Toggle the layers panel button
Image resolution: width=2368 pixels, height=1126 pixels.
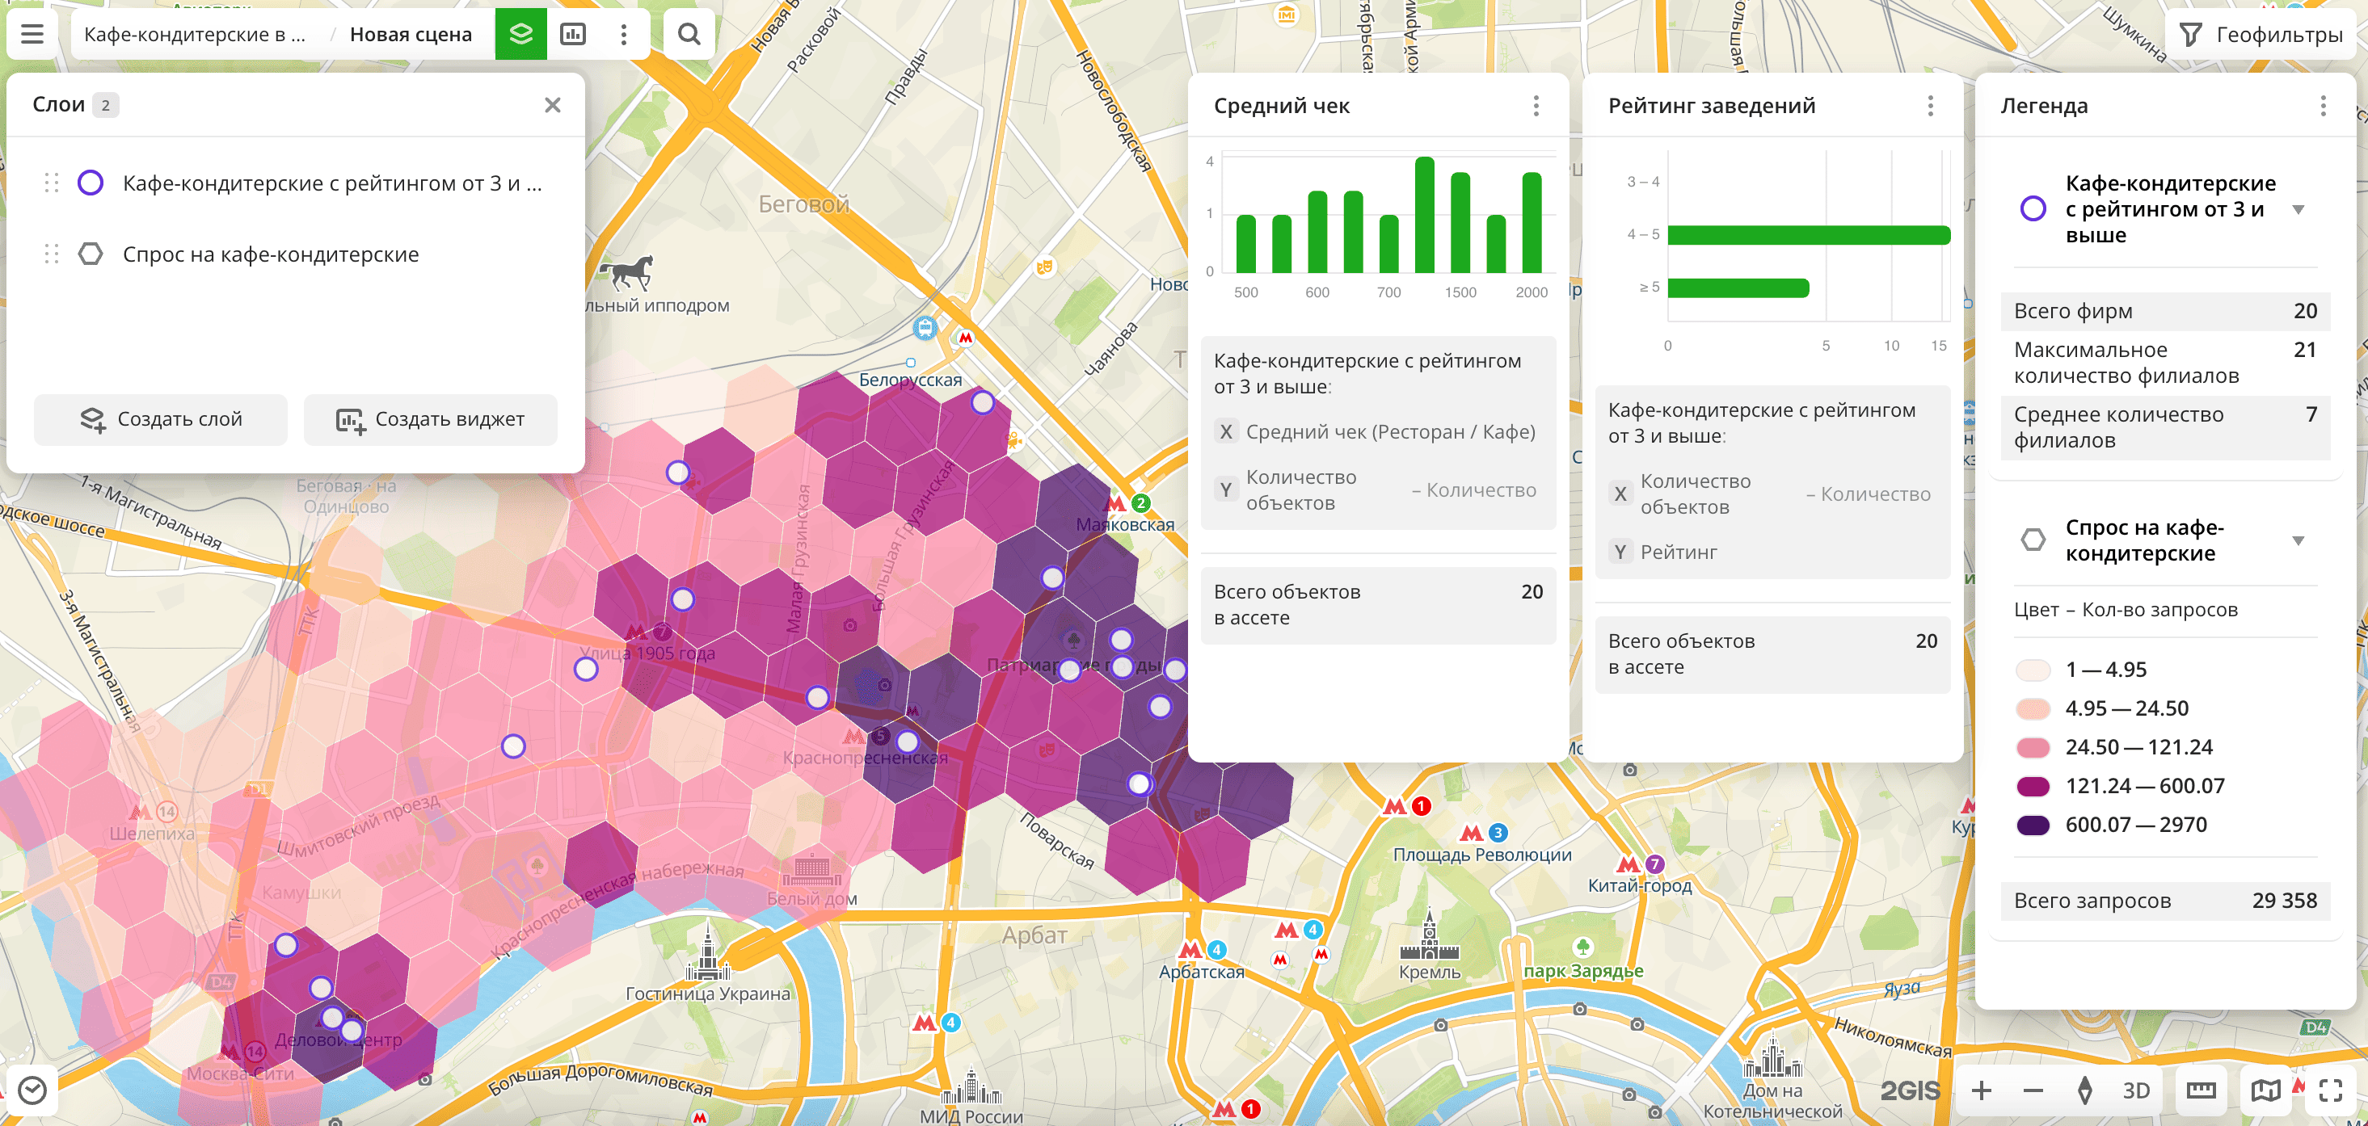point(520,34)
